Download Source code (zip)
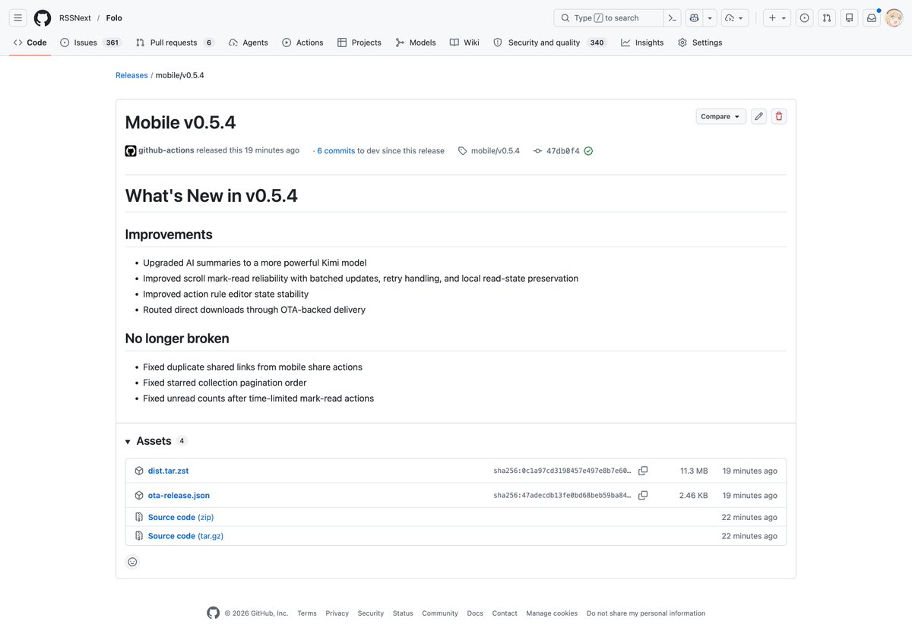The image size is (912, 643). 181,517
